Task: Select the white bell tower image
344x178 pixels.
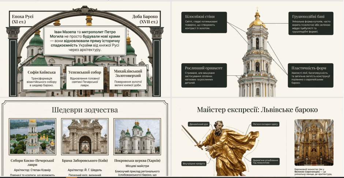Action: (x=257, y=53)
